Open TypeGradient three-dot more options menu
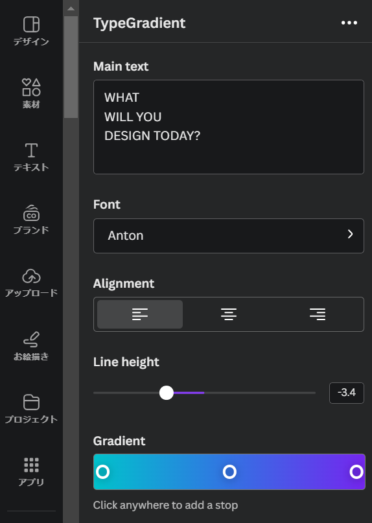 [349, 23]
